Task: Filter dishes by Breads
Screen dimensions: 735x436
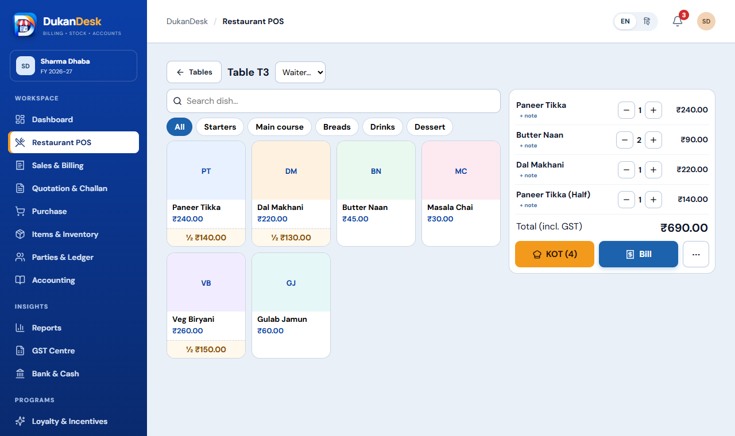Action: [x=337, y=127]
